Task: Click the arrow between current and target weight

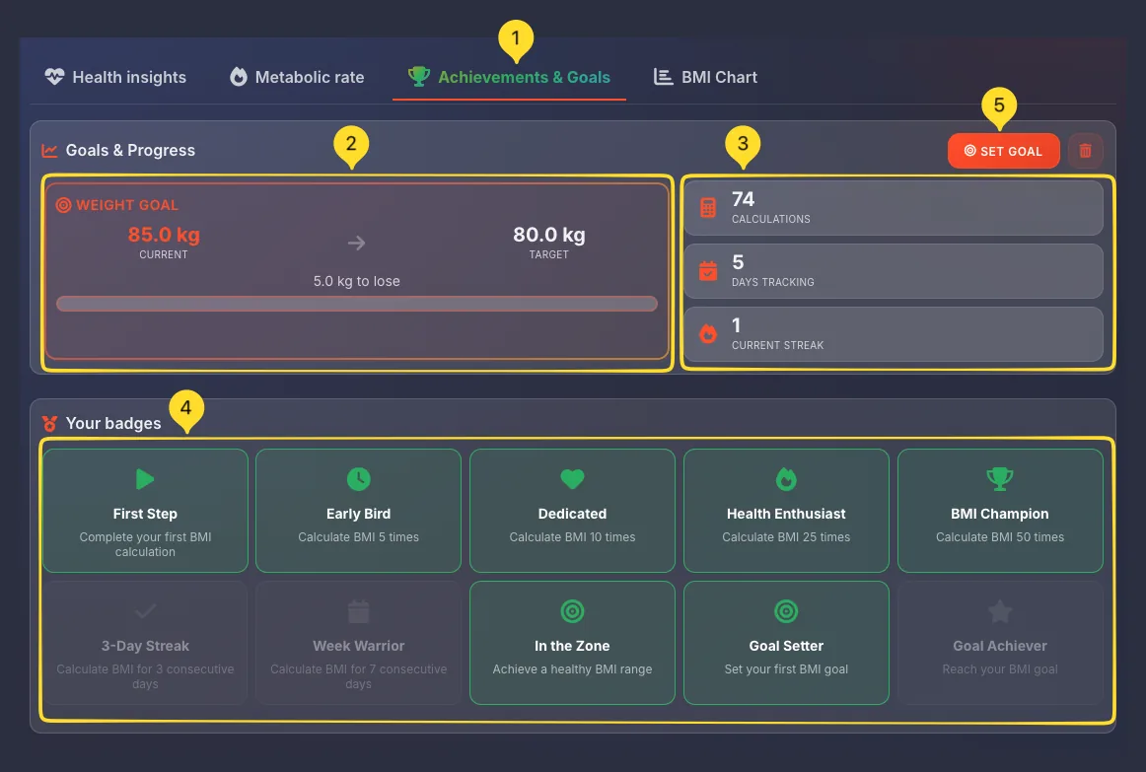Action: [x=357, y=243]
